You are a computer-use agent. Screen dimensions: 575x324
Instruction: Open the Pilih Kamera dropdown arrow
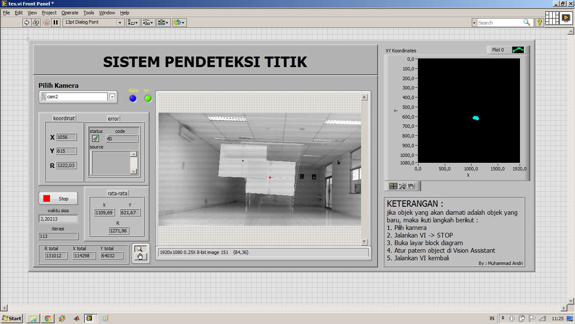click(112, 97)
